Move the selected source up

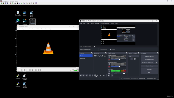104,75
